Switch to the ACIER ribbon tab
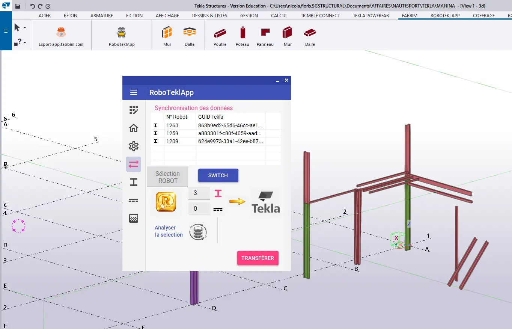Image resolution: width=512 pixels, height=329 pixels. [x=45, y=16]
